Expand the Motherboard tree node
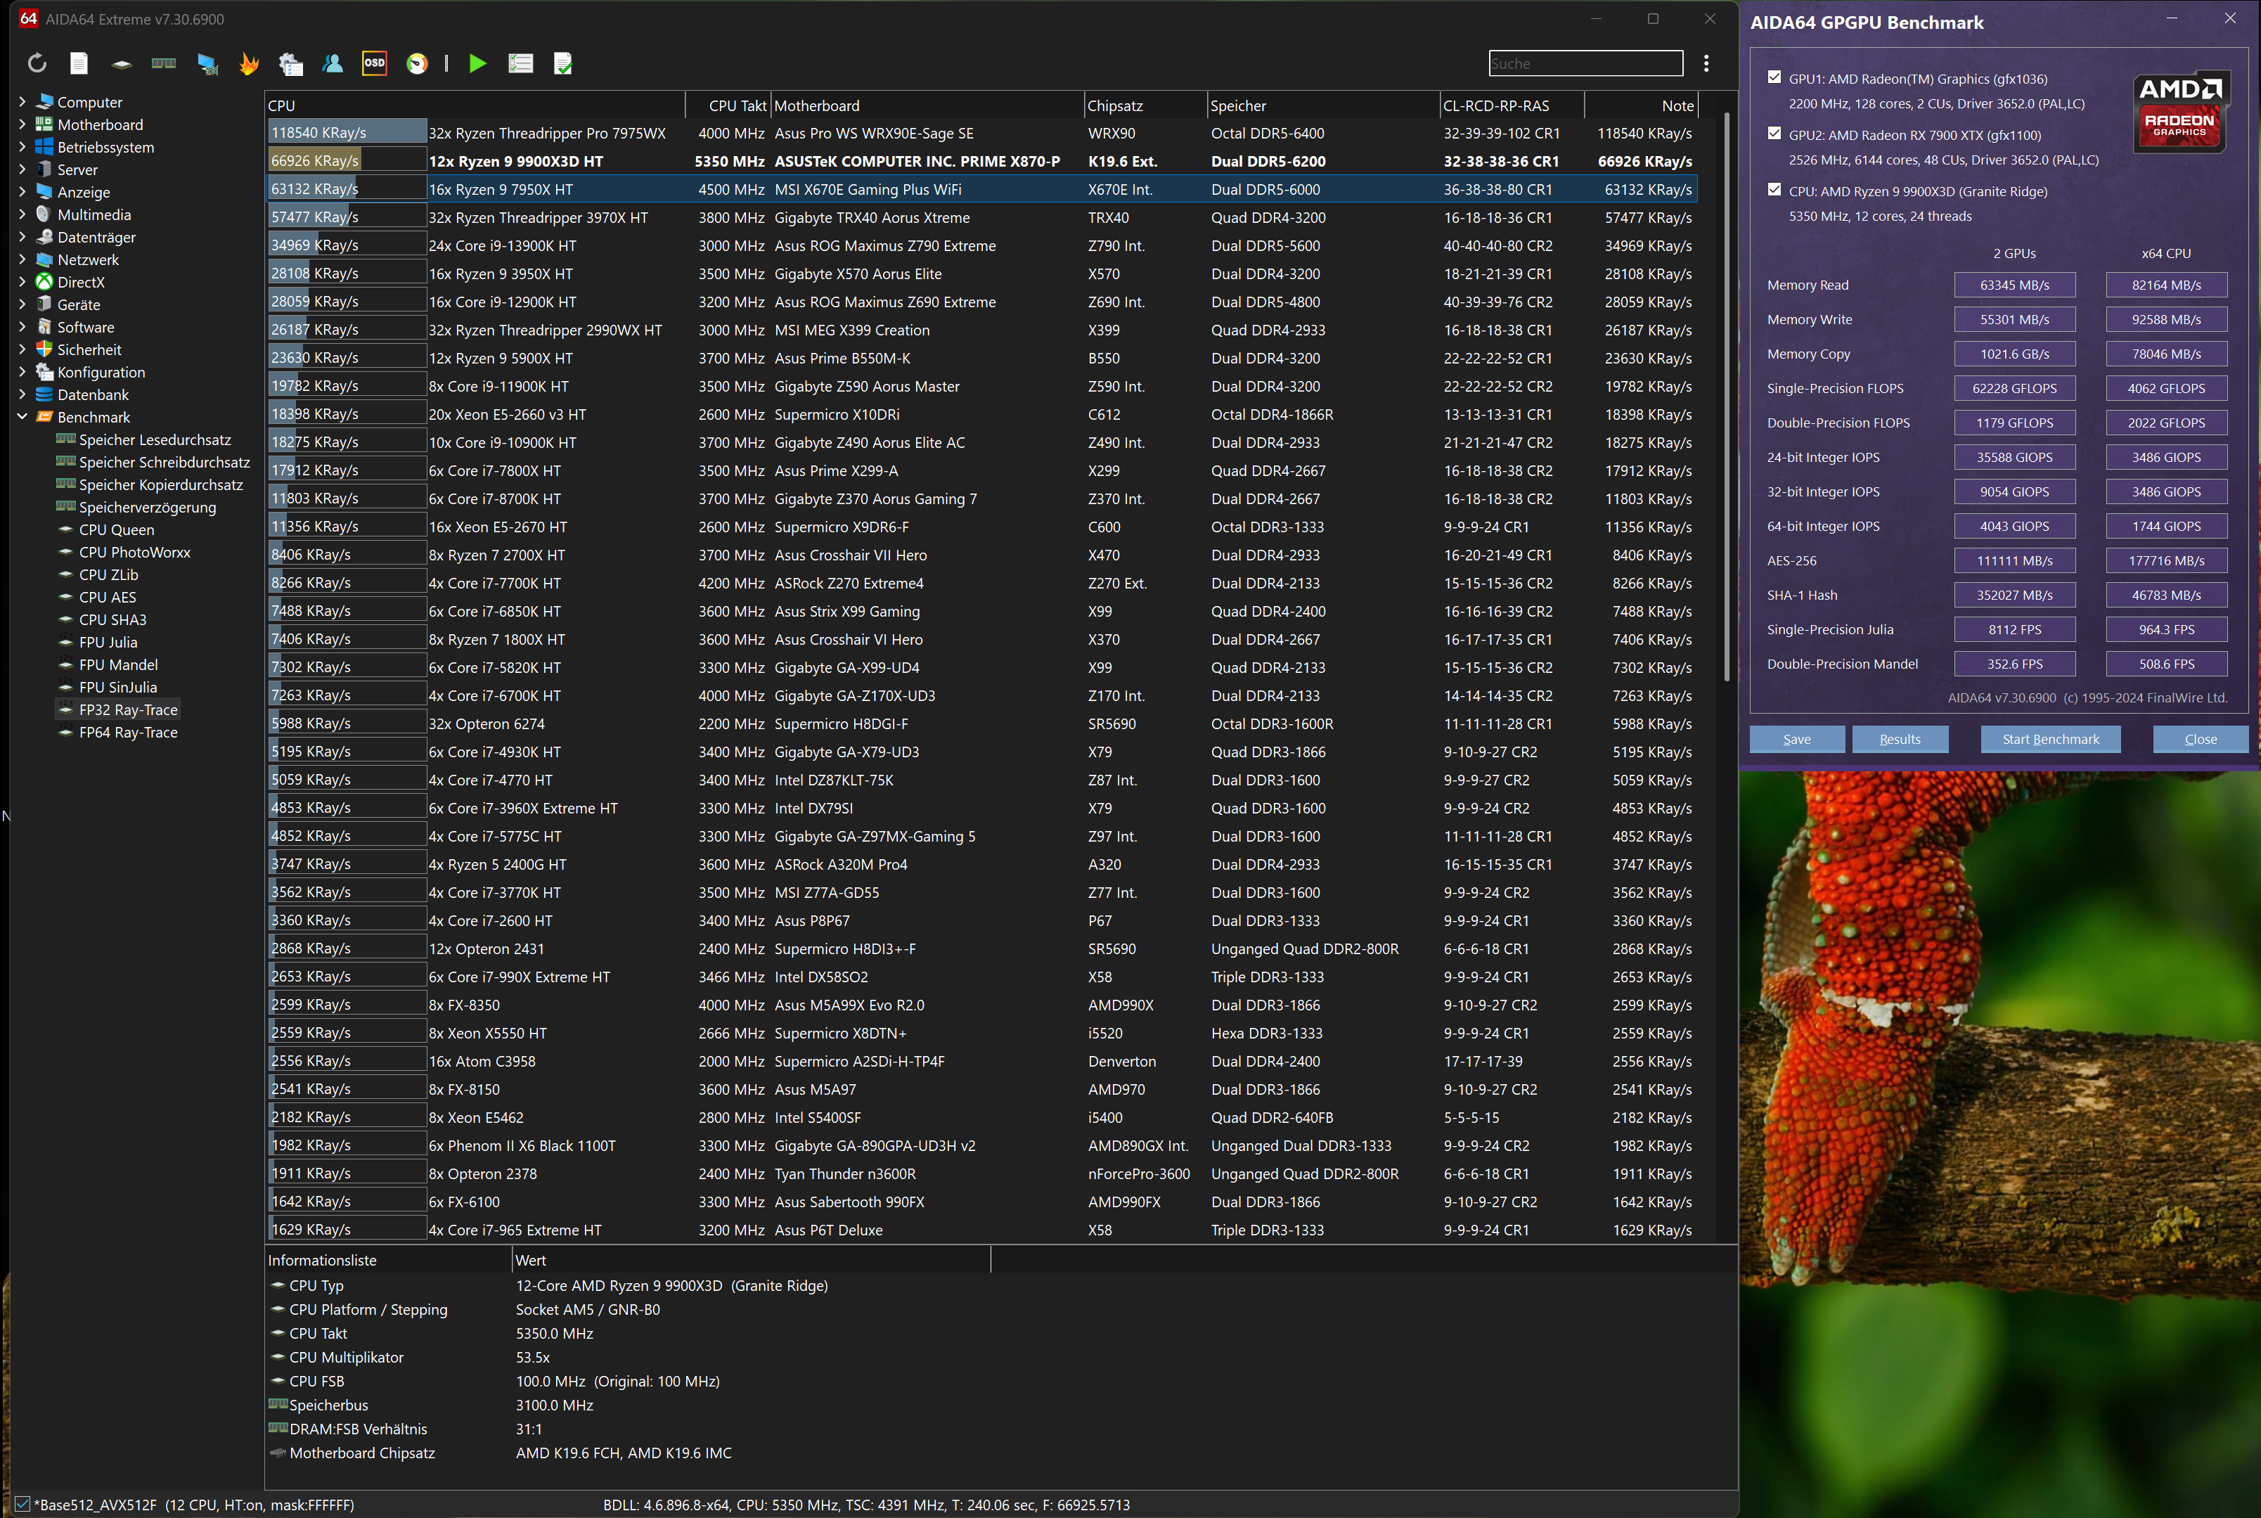2261x1518 pixels. (21, 124)
